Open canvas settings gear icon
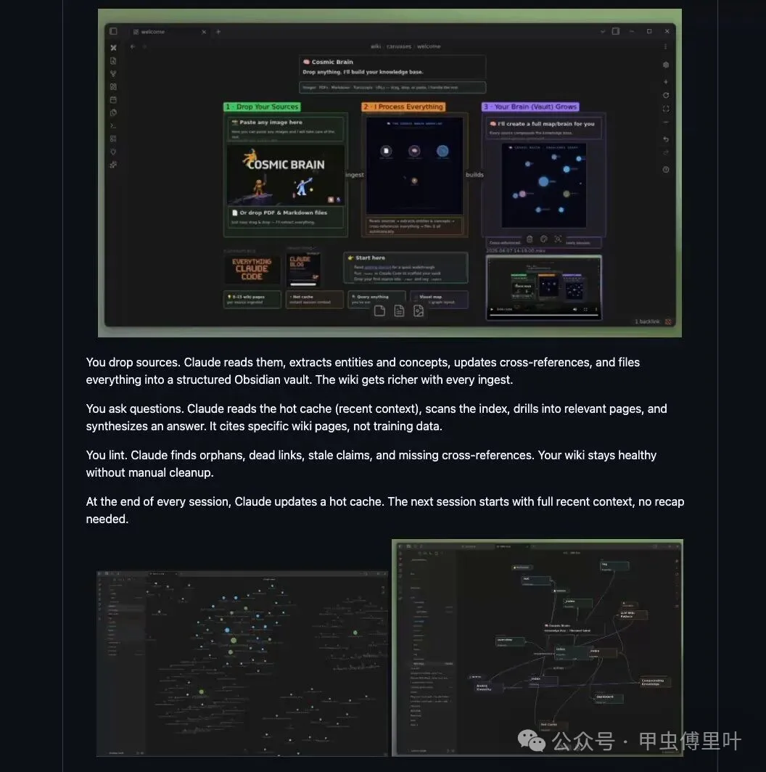This screenshot has height=772, width=766. coord(666,65)
